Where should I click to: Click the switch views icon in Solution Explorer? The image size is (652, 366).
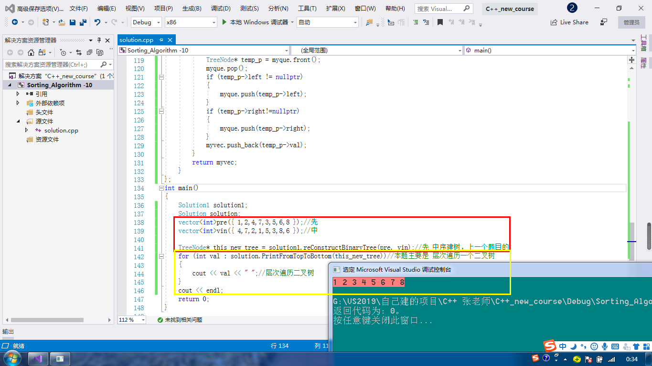click(42, 52)
